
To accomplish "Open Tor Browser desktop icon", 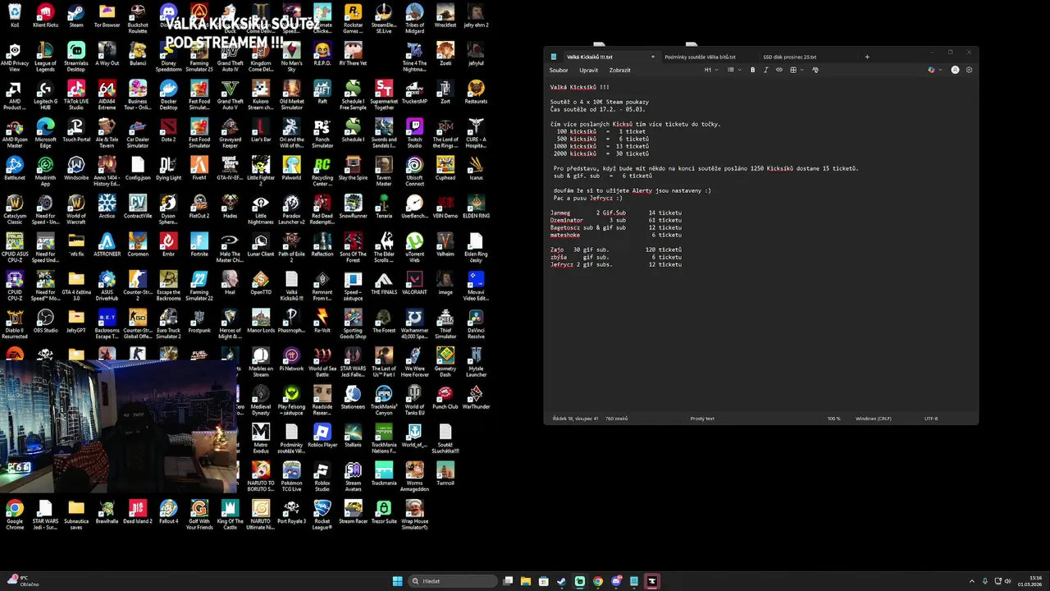I will click(107, 16).
